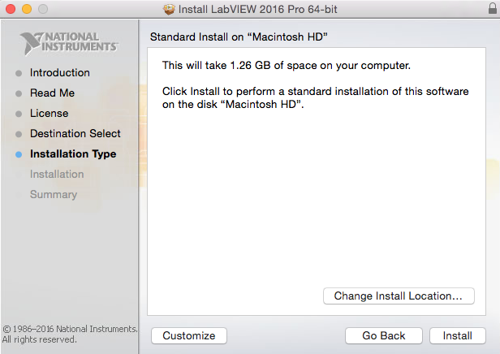The height and width of the screenshot is (354, 500).
Task: Click the installer package icon in title bar
Action: 169,9
